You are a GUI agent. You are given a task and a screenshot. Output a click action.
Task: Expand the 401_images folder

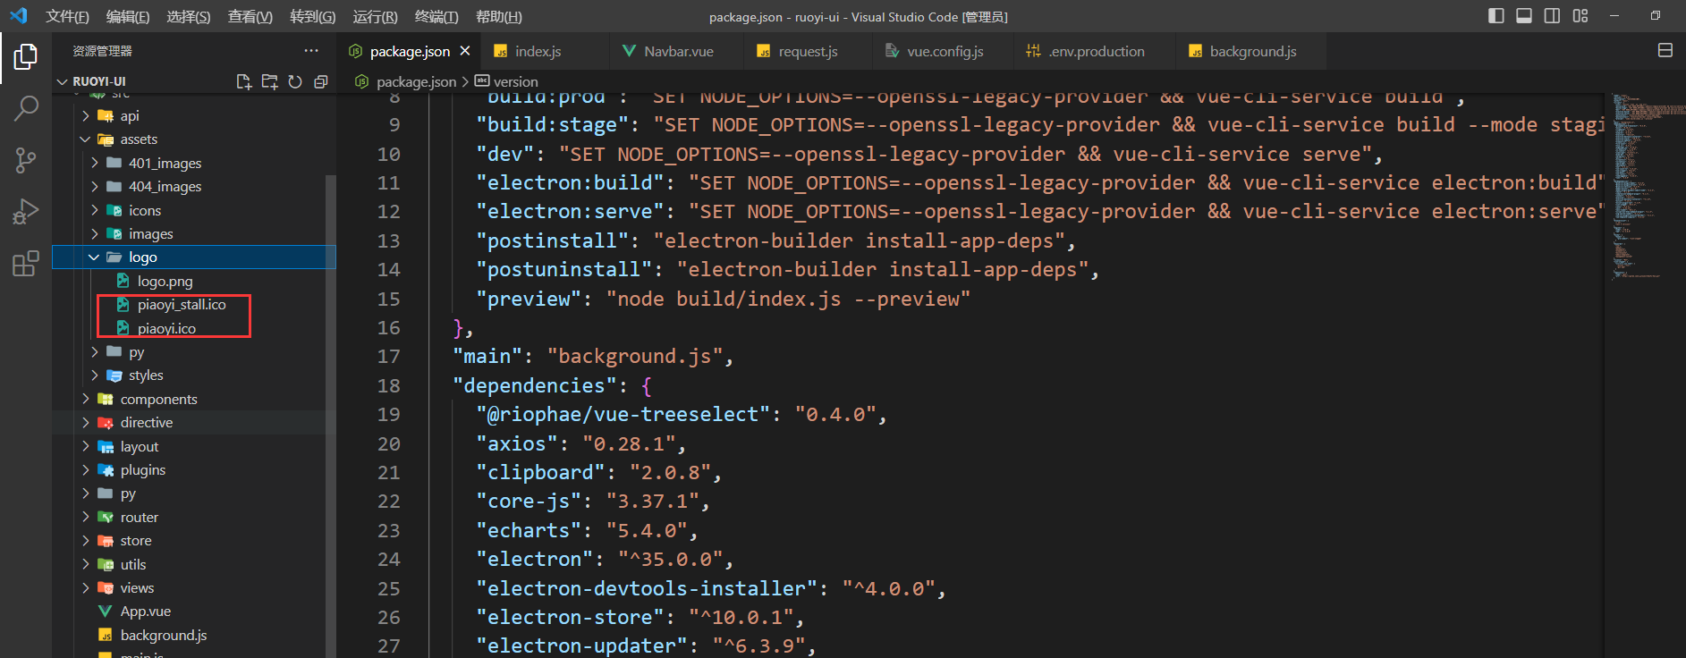(x=165, y=163)
